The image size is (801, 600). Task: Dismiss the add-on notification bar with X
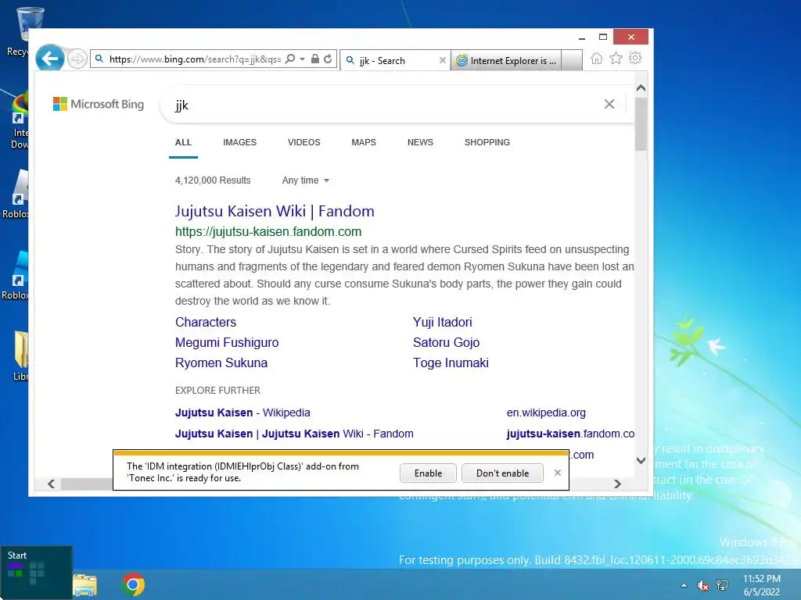coord(558,473)
